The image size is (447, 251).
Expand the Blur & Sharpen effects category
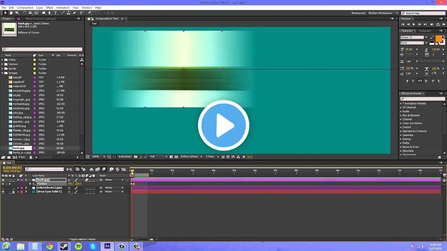click(x=401, y=115)
